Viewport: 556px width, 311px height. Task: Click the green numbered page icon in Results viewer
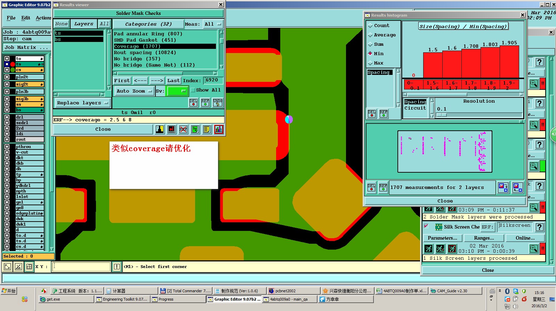pyautogui.click(x=195, y=129)
